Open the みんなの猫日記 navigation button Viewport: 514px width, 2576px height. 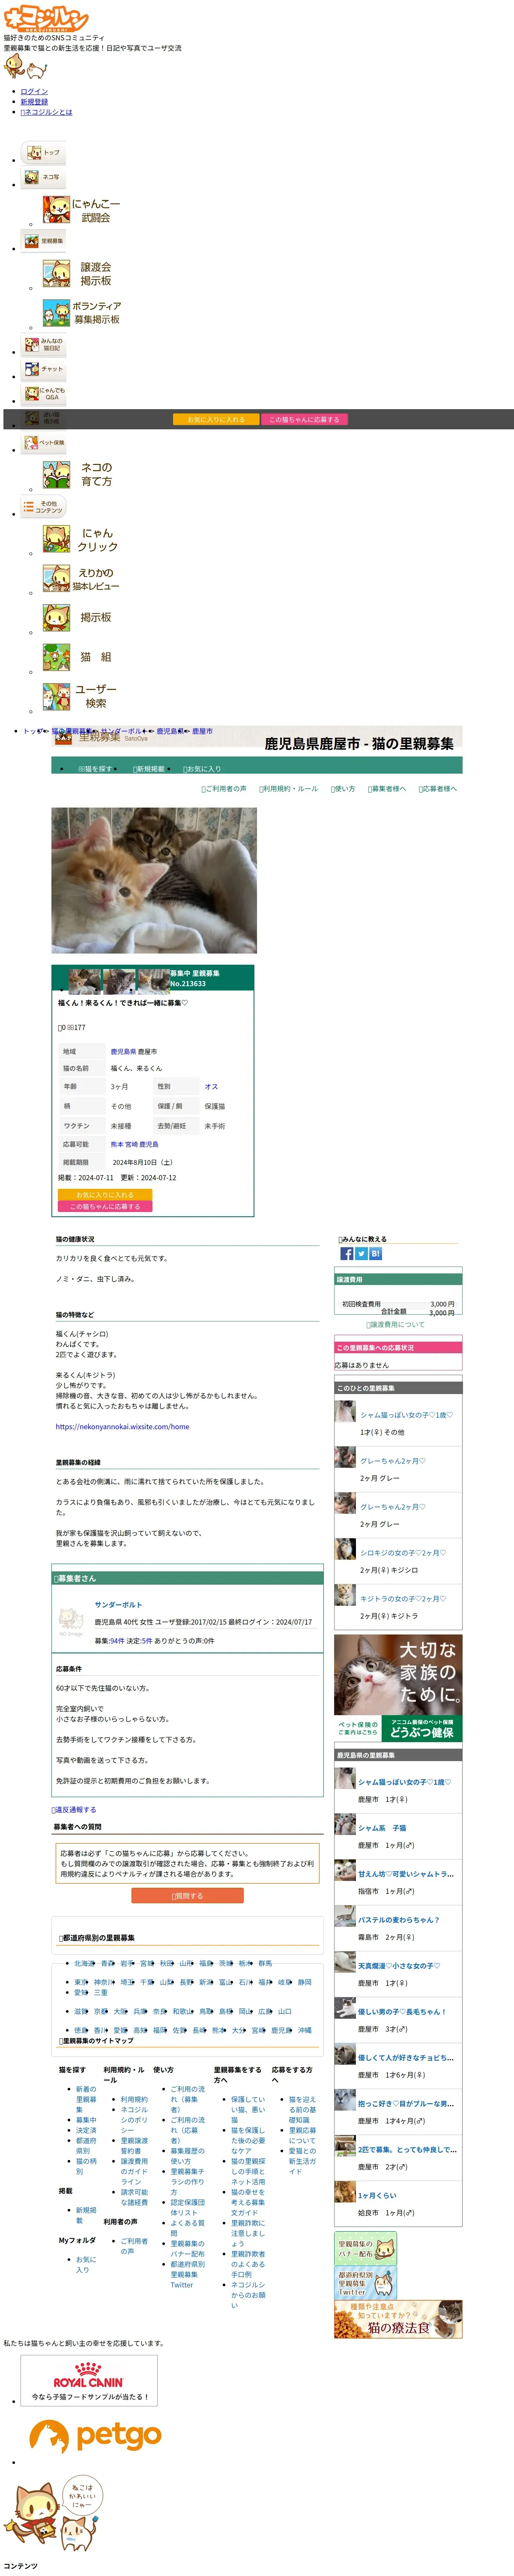[43, 345]
